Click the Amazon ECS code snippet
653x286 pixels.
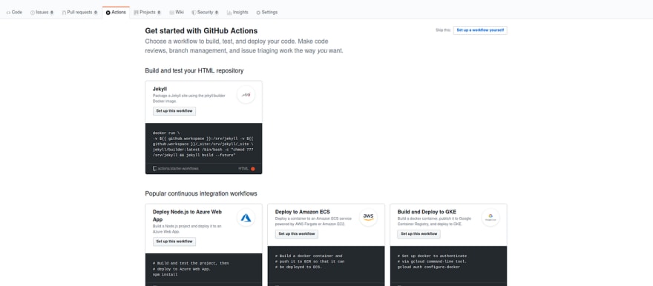pos(310,262)
